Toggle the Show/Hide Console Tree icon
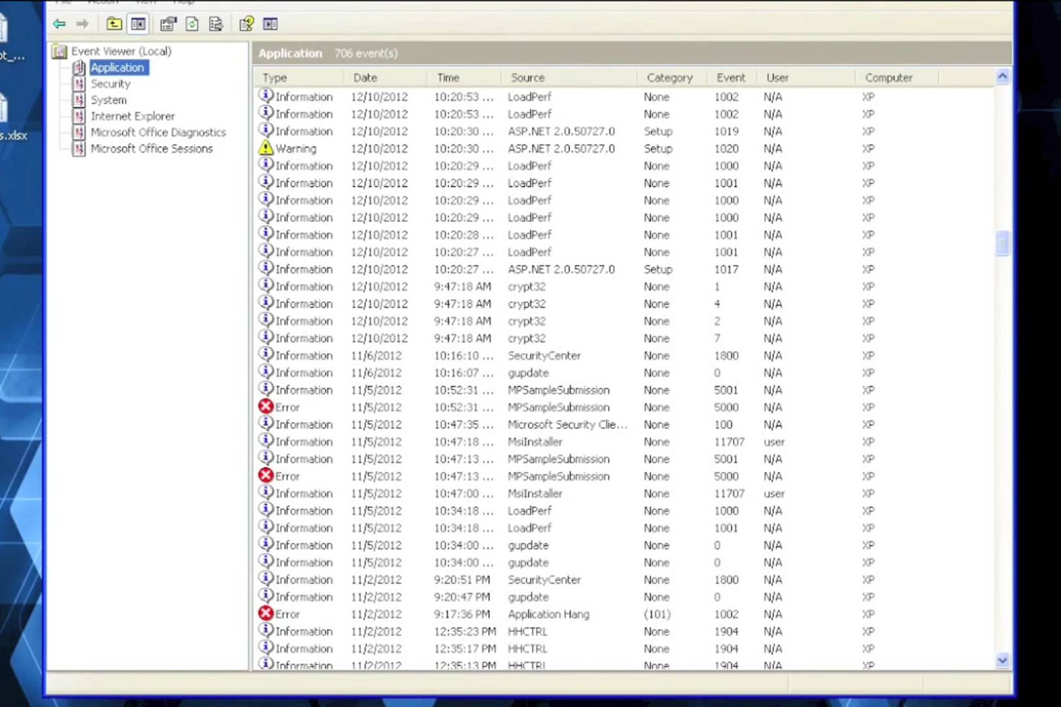The image size is (1061, 707). [x=138, y=24]
